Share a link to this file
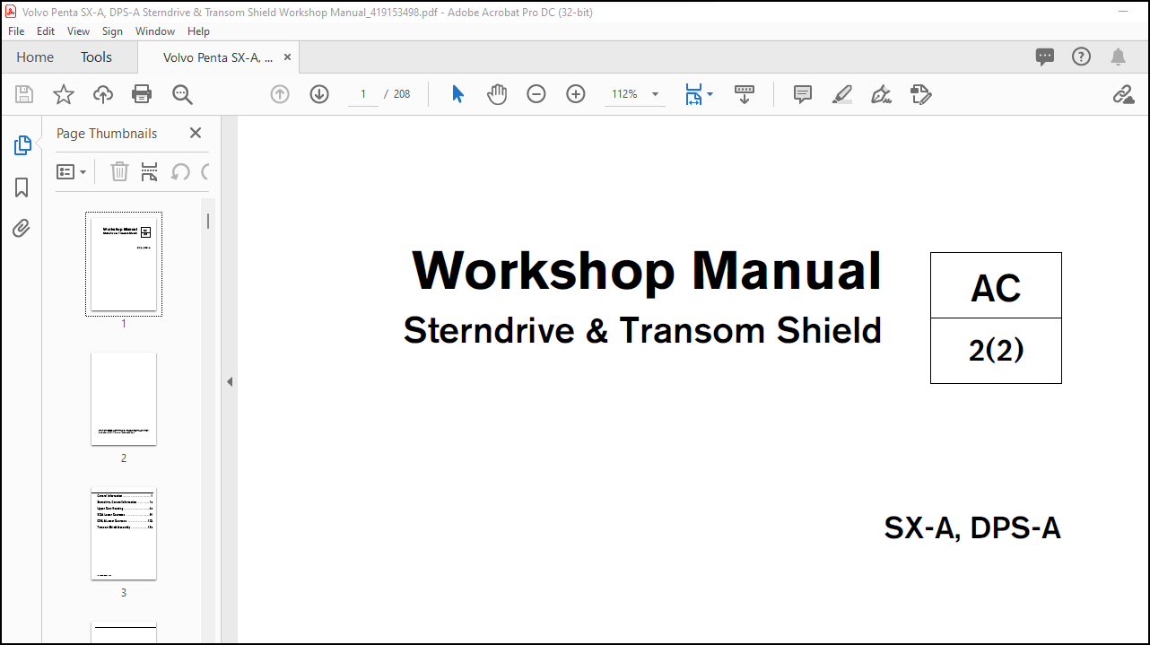 (x=1123, y=94)
